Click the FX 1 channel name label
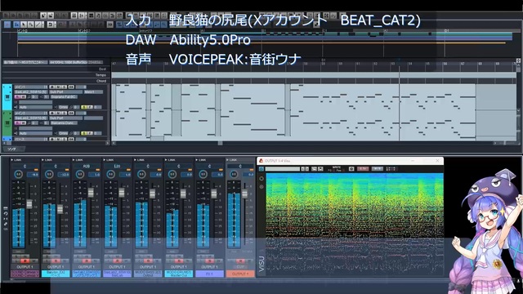The width and height of the screenshot is (523, 294). 209,274
